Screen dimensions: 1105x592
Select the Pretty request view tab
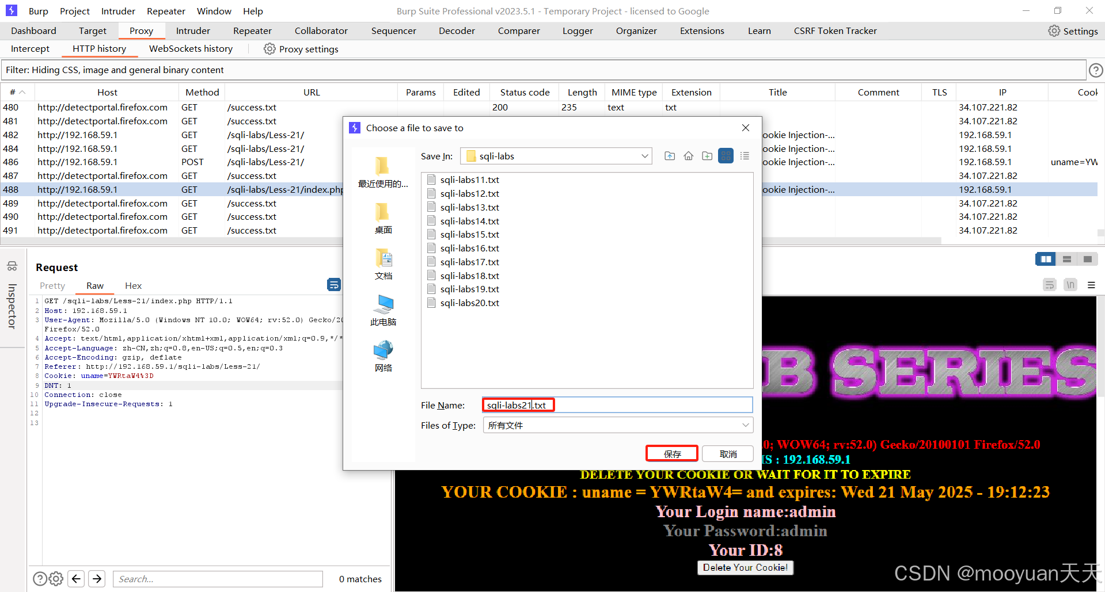pos(52,286)
